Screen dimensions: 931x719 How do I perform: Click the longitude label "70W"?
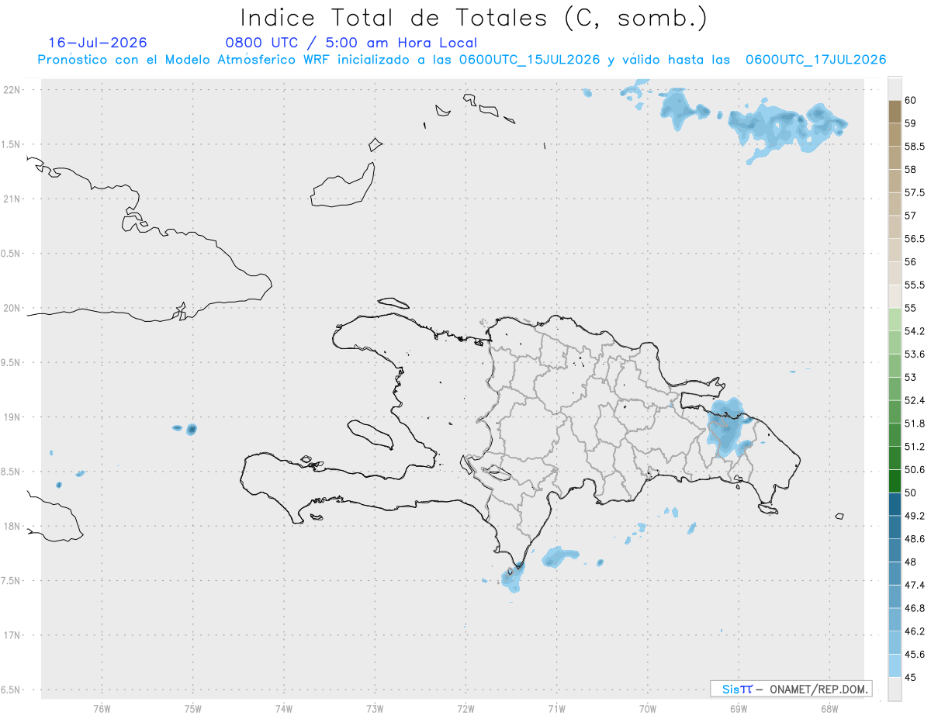pos(647,708)
